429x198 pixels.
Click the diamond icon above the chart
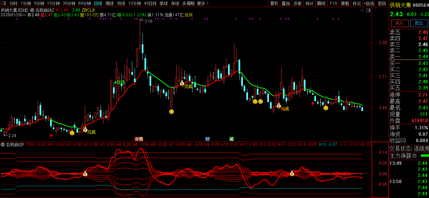pos(362,10)
